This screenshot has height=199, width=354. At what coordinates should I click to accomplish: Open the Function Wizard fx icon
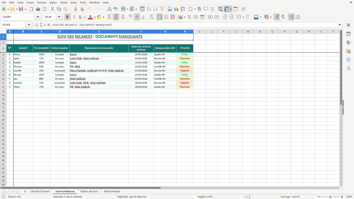tap(37, 25)
